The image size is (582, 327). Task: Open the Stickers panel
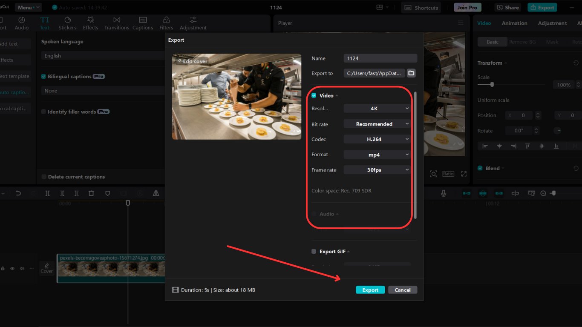pos(67,23)
